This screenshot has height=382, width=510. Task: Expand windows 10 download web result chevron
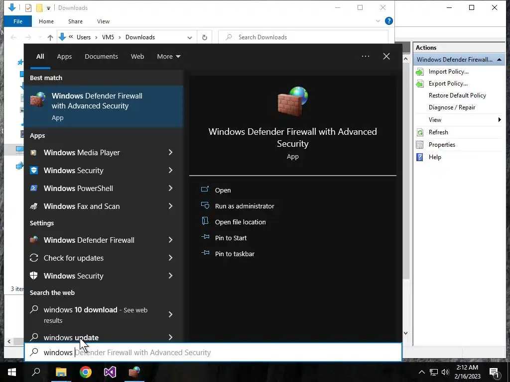pyautogui.click(x=170, y=314)
